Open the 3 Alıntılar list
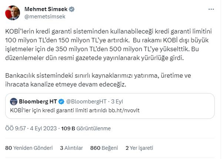Viewport: 224px width, 159px height. 71,148
